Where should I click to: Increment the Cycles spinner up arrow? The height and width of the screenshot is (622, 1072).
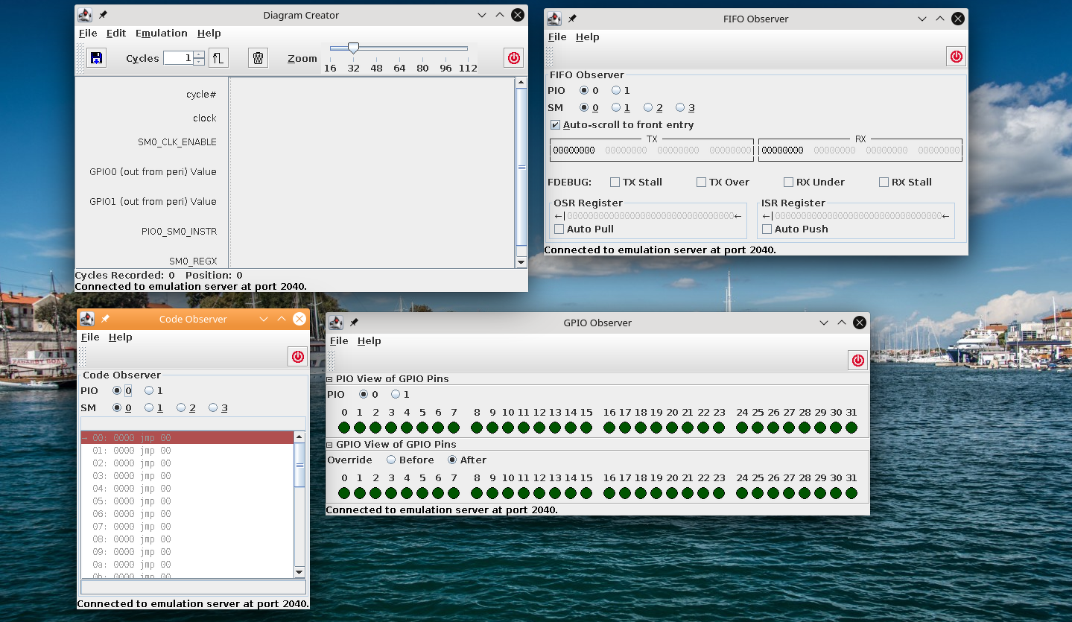pos(199,54)
